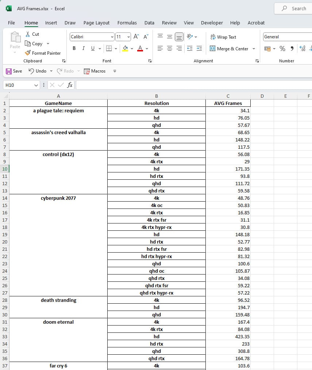Toggle Bold formatting
The height and width of the screenshot is (370, 312).
[x=74, y=48]
